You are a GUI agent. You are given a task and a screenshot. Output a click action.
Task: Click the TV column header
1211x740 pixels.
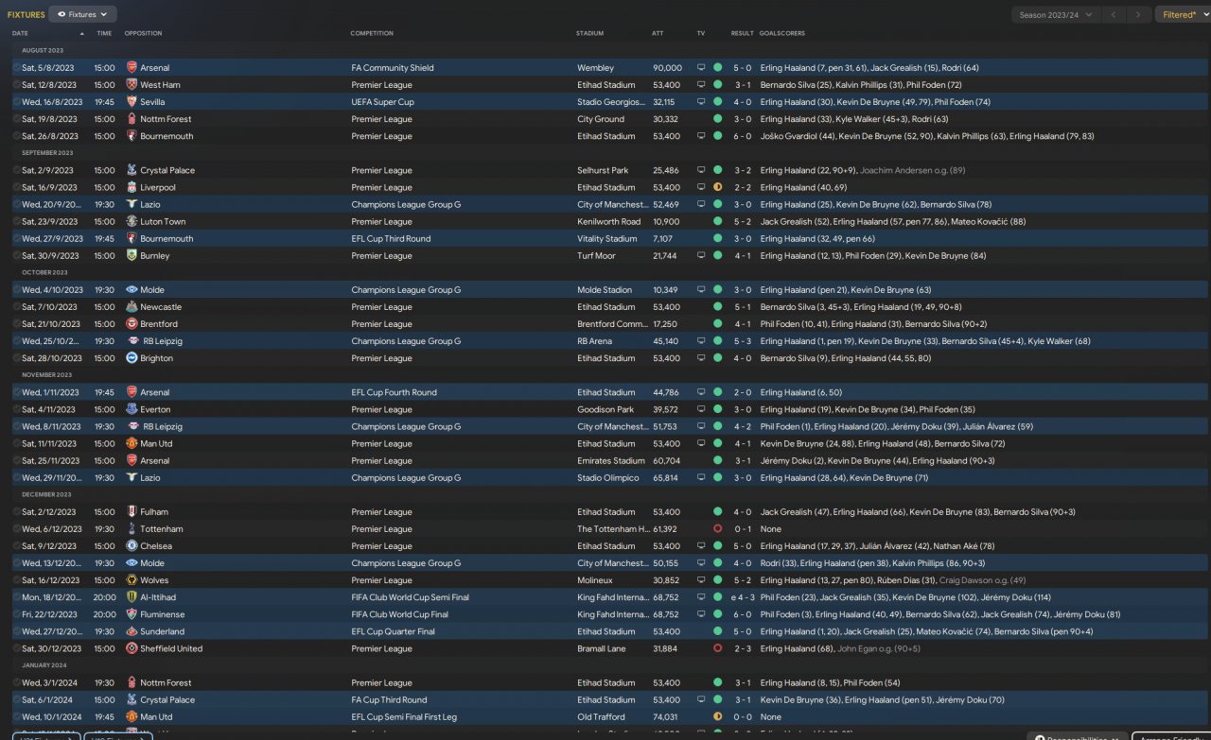(x=701, y=33)
